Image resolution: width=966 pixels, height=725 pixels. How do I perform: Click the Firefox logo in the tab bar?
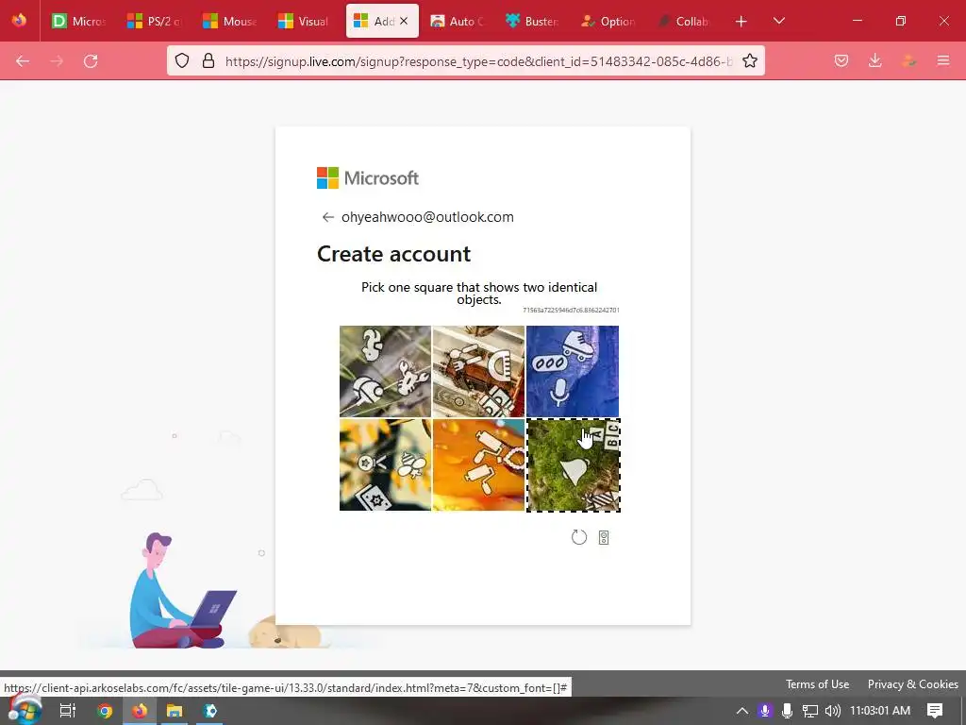19,21
